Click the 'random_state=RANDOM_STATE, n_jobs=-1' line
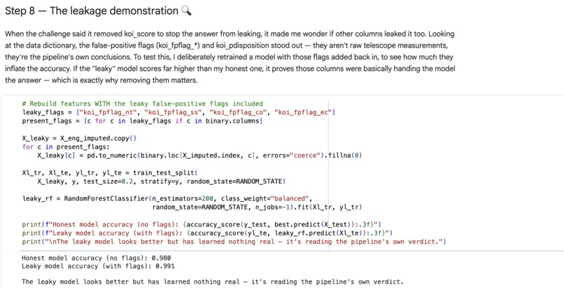Screen dimensions: 564x290 click(x=257, y=207)
